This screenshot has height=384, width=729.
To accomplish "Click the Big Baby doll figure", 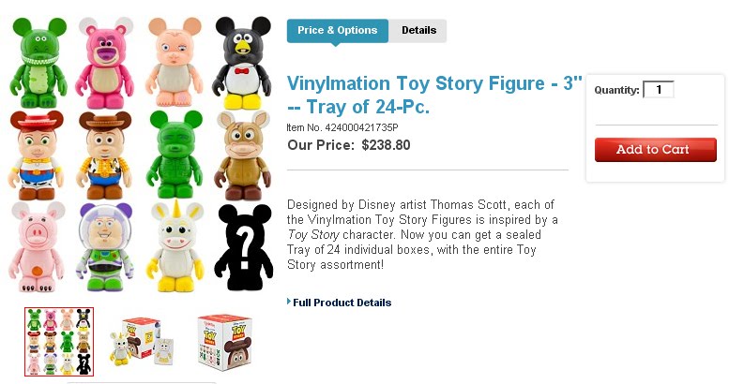I will (x=175, y=62).
